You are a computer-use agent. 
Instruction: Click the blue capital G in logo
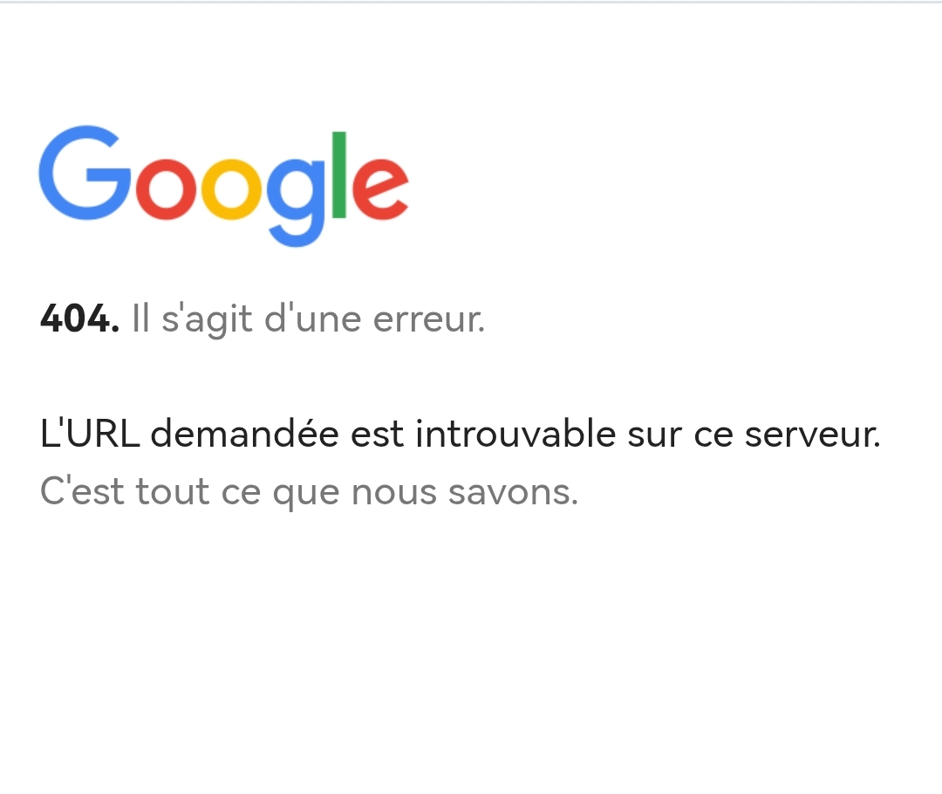pyautogui.click(x=84, y=173)
